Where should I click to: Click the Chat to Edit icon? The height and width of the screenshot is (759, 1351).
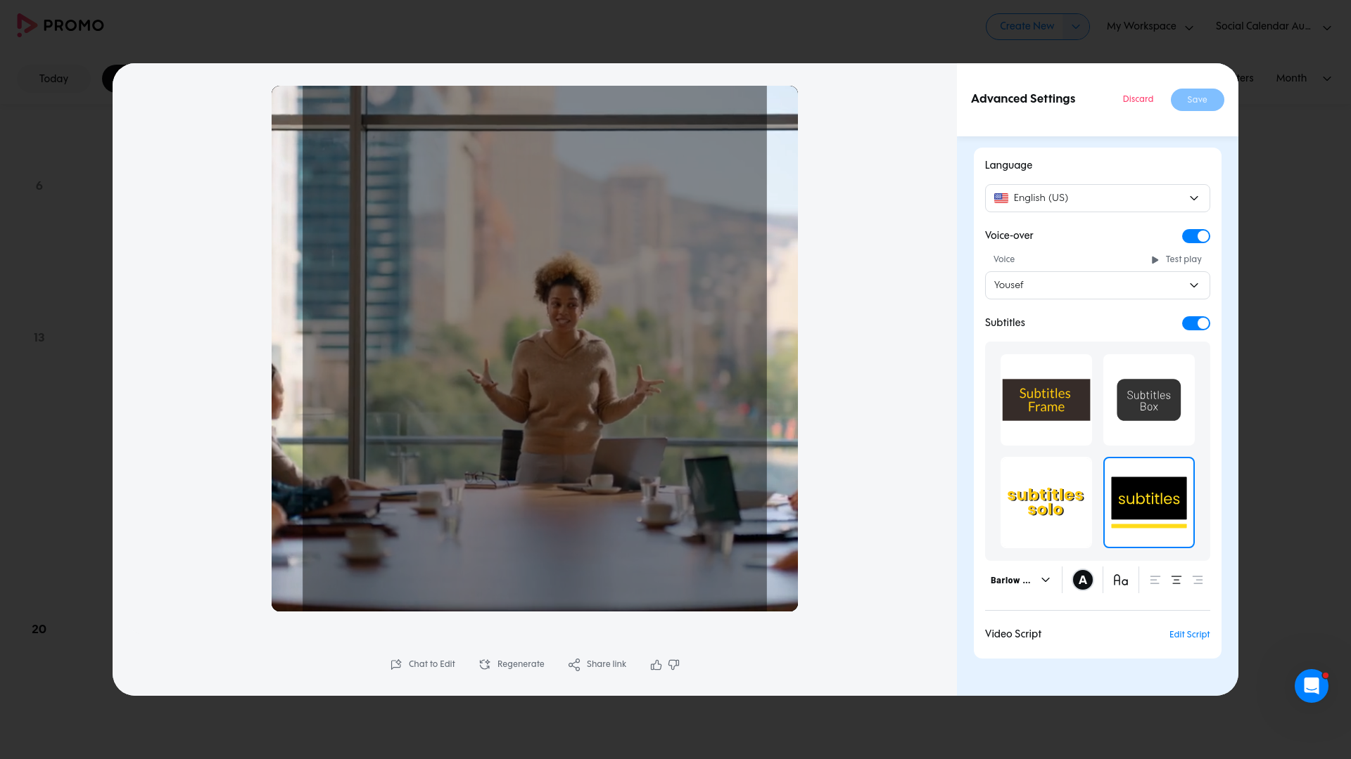click(x=396, y=664)
